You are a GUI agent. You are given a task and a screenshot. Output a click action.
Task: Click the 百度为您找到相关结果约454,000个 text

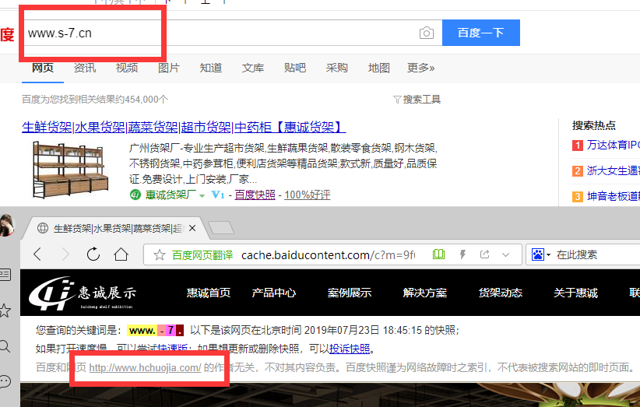[95, 100]
